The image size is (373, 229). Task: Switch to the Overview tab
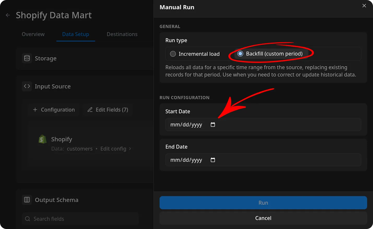[33, 34]
